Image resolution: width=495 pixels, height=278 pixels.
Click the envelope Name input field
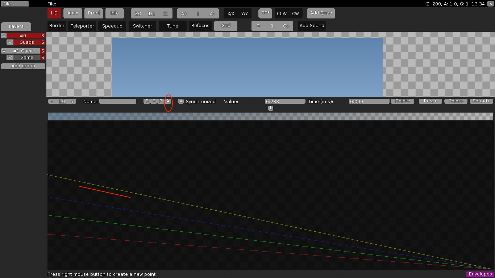coord(118,102)
